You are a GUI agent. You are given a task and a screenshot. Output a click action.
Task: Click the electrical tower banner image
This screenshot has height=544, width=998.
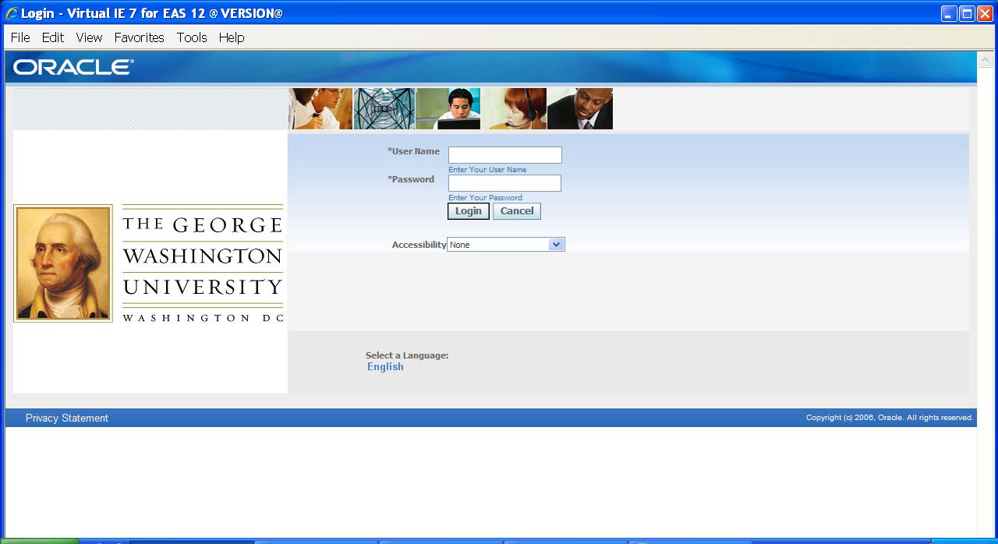click(384, 108)
